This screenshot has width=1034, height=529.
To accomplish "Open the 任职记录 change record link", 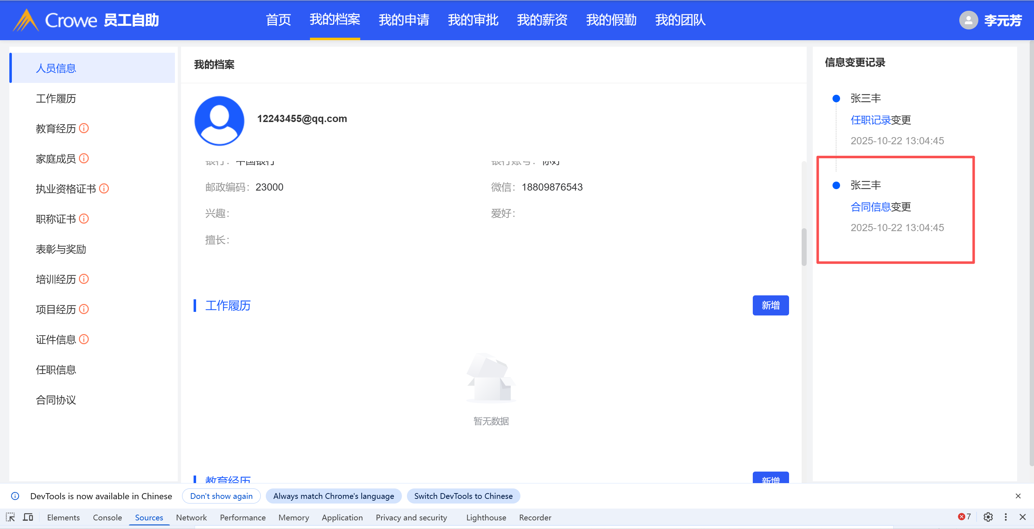I will [870, 120].
